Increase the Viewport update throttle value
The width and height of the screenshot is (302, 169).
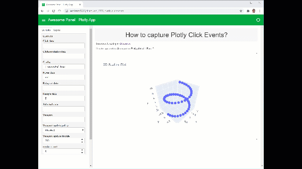point(82,139)
